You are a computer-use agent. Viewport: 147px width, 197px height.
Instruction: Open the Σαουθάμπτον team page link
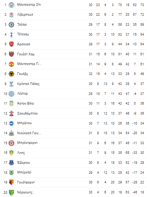[x=27, y=113]
